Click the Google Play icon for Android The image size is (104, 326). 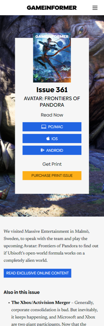[43, 150]
